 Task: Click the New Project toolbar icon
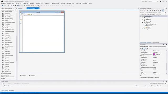click(8, 6)
